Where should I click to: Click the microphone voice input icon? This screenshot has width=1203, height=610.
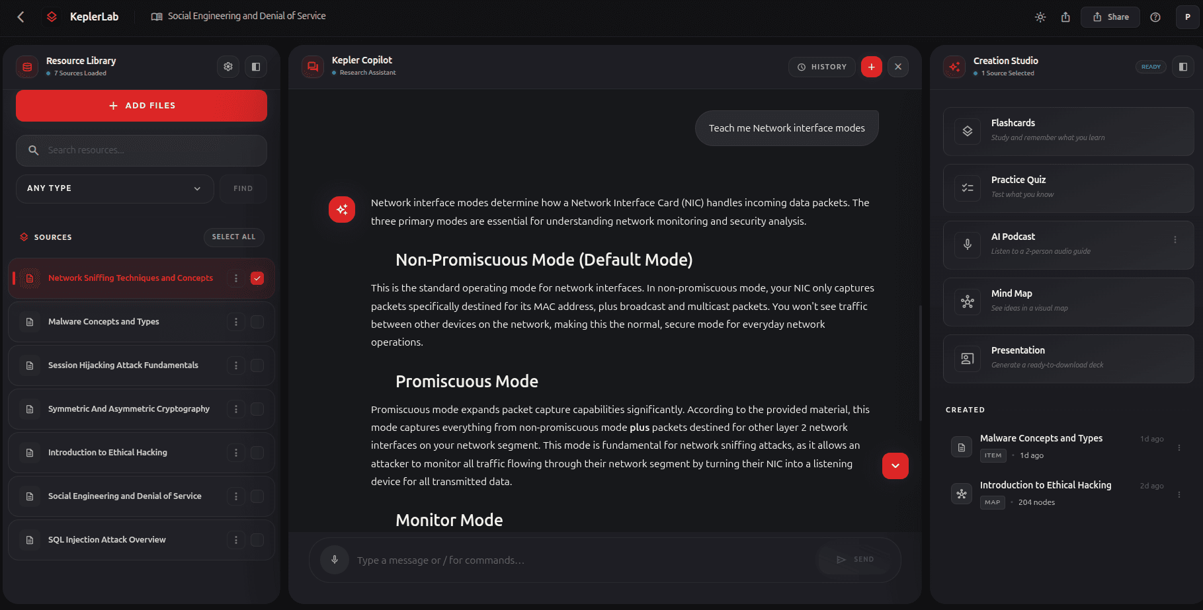coord(335,560)
